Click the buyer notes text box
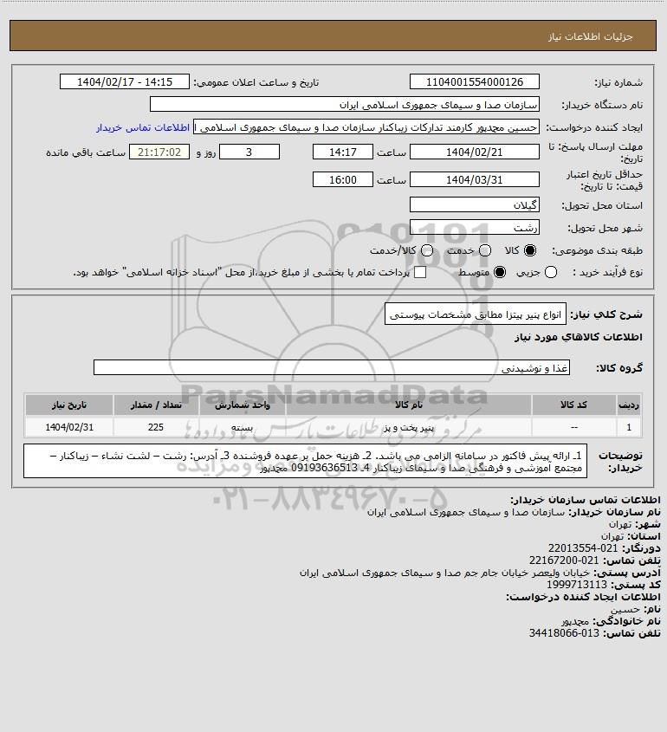Viewport: 667px width, 732px height. coord(305,461)
